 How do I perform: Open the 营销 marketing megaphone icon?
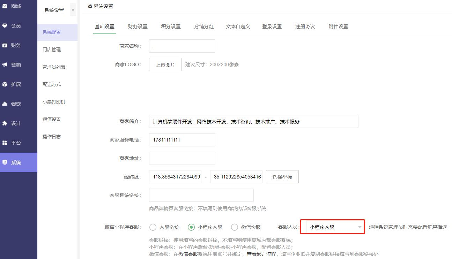click(5, 65)
